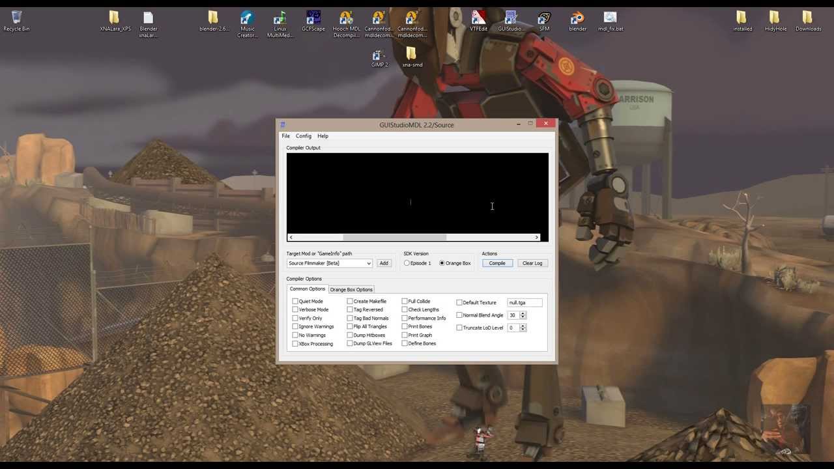
Task: Tick the Ignore Warnings checkbox
Action: pyautogui.click(x=295, y=327)
